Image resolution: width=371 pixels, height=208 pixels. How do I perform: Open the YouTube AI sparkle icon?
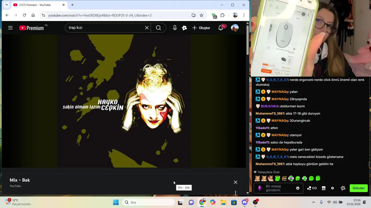tap(184, 28)
